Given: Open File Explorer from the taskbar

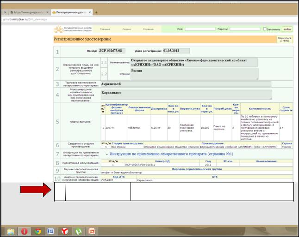Looking at the screenshot, I should tap(11, 231).
